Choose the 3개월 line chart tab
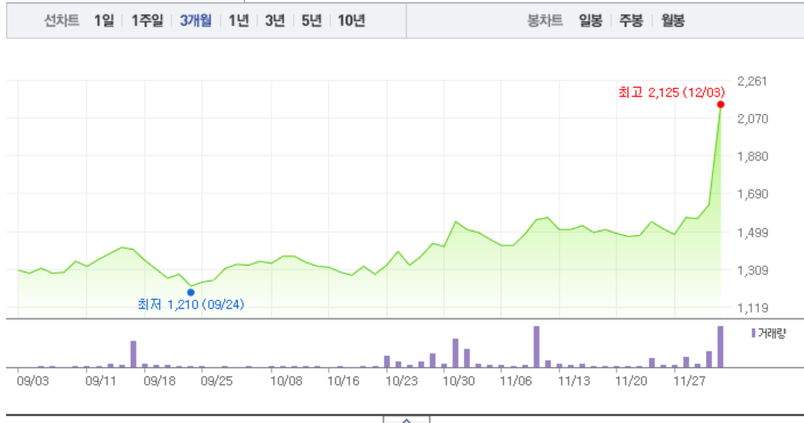The height and width of the screenshot is (423, 804). [196, 21]
